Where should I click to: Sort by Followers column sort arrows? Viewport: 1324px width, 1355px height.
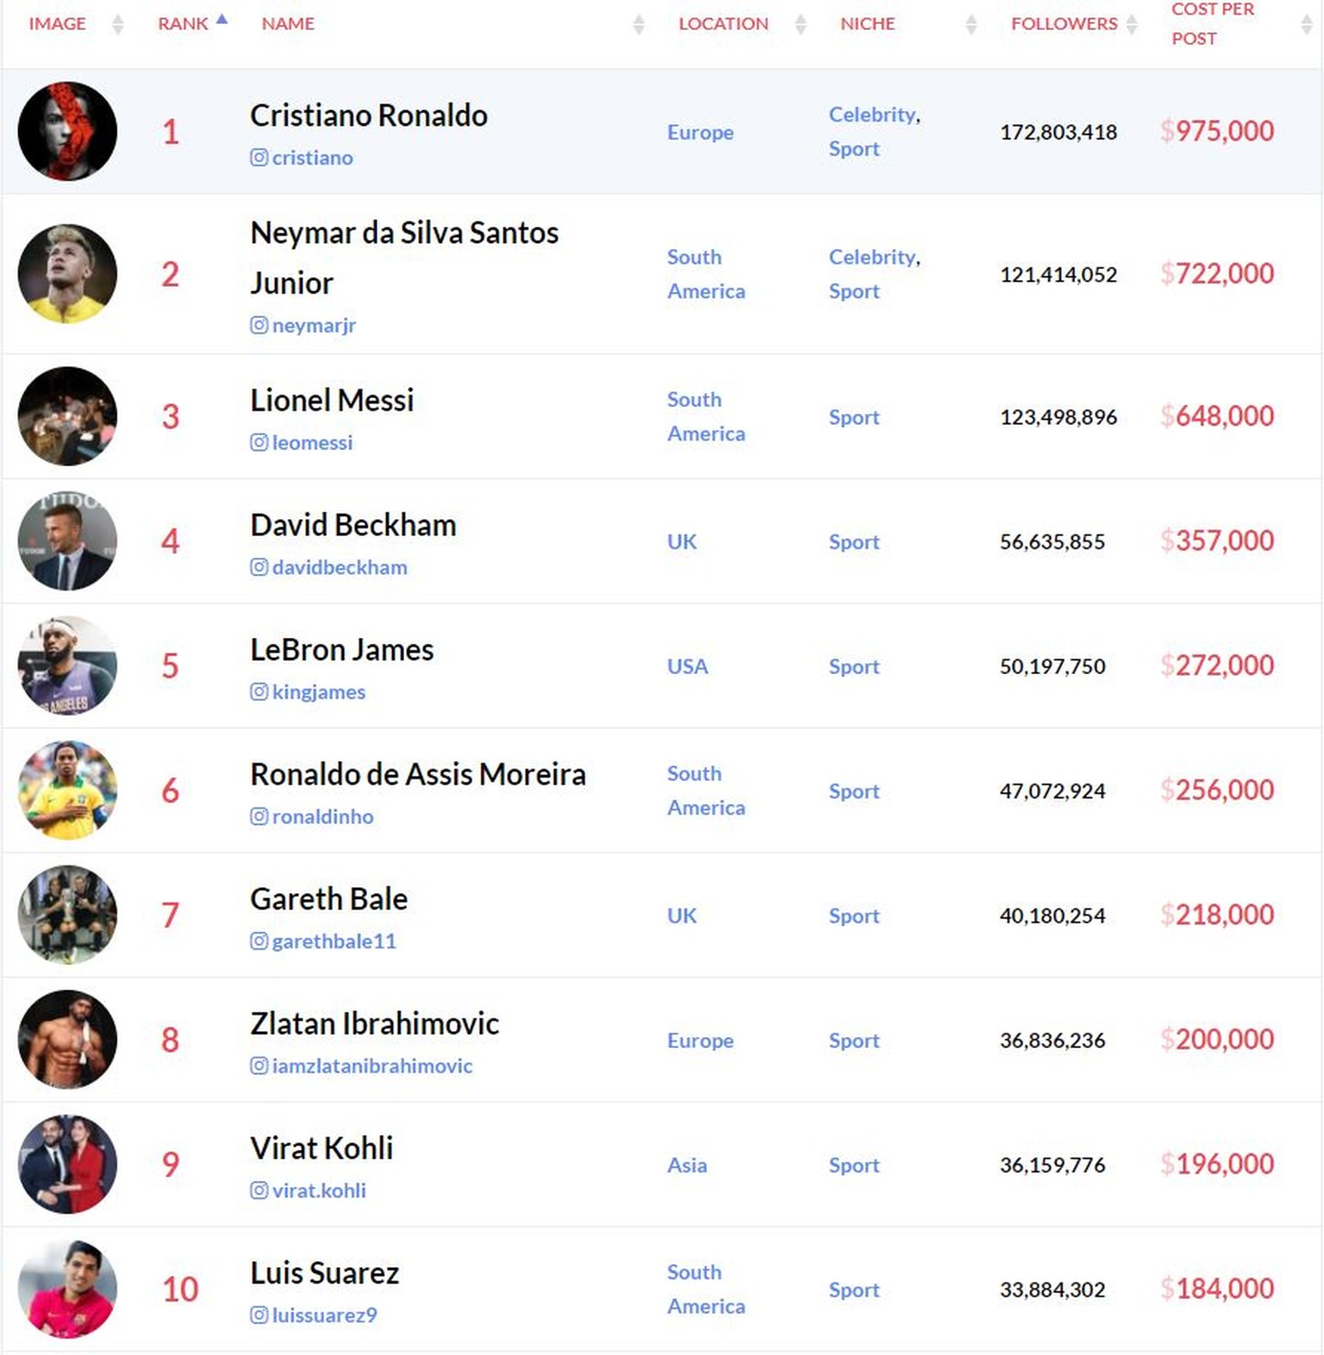tap(1132, 24)
